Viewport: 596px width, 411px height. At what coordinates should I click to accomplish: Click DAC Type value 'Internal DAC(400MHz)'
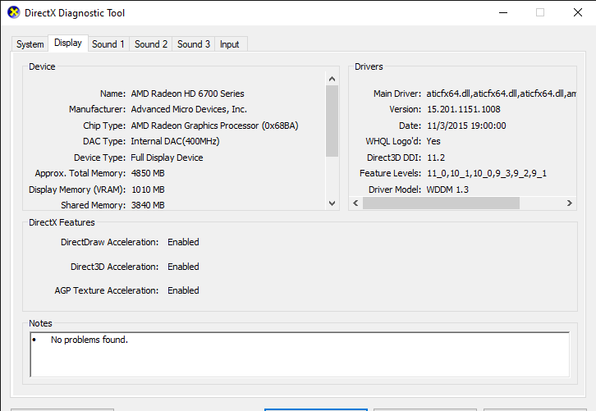click(x=175, y=141)
